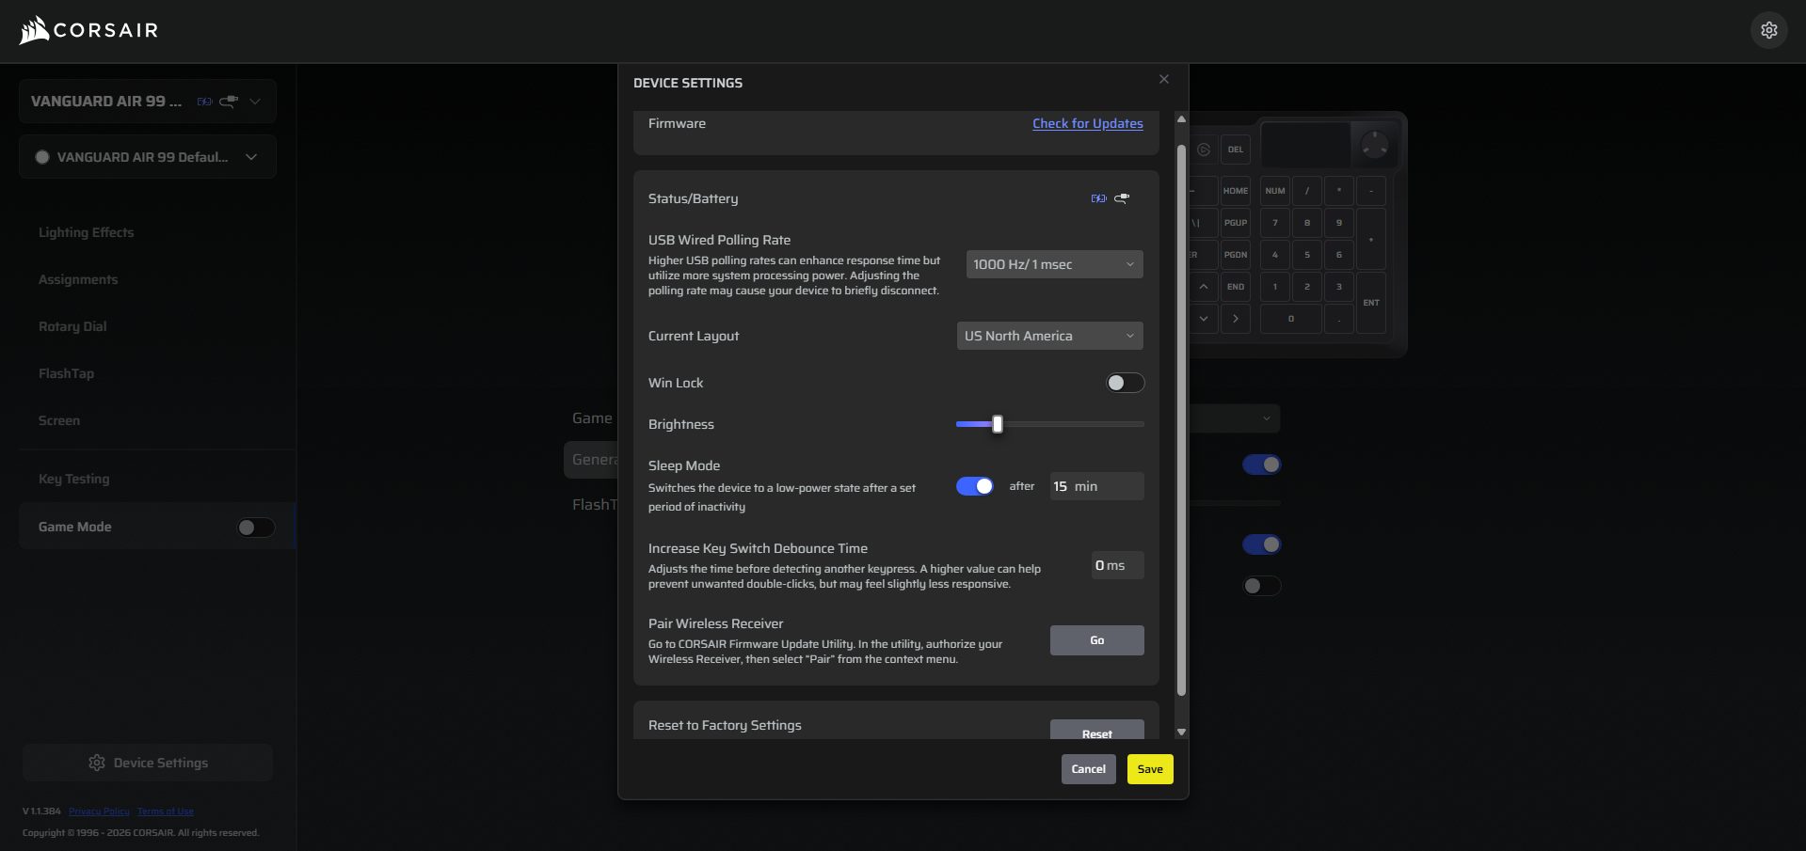Click the DEL key on keyboard preview
1806x851 pixels.
click(1235, 150)
